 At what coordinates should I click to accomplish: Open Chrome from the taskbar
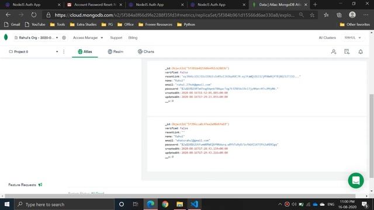[165, 204]
